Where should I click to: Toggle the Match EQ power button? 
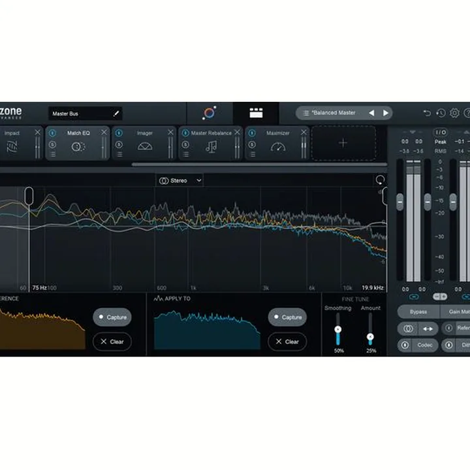click(52, 133)
